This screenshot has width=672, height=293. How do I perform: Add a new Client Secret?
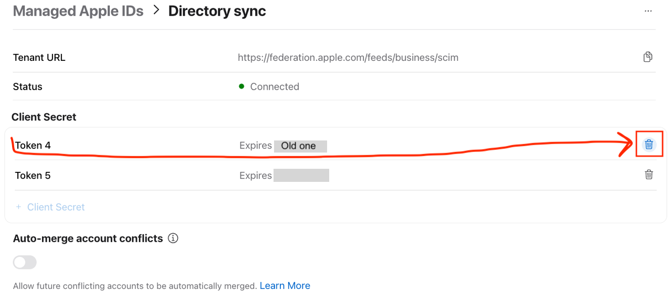tap(56, 207)
